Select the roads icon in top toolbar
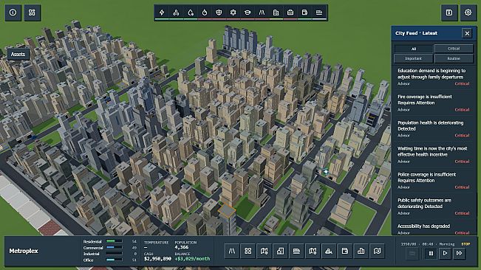 pos(262,13)
